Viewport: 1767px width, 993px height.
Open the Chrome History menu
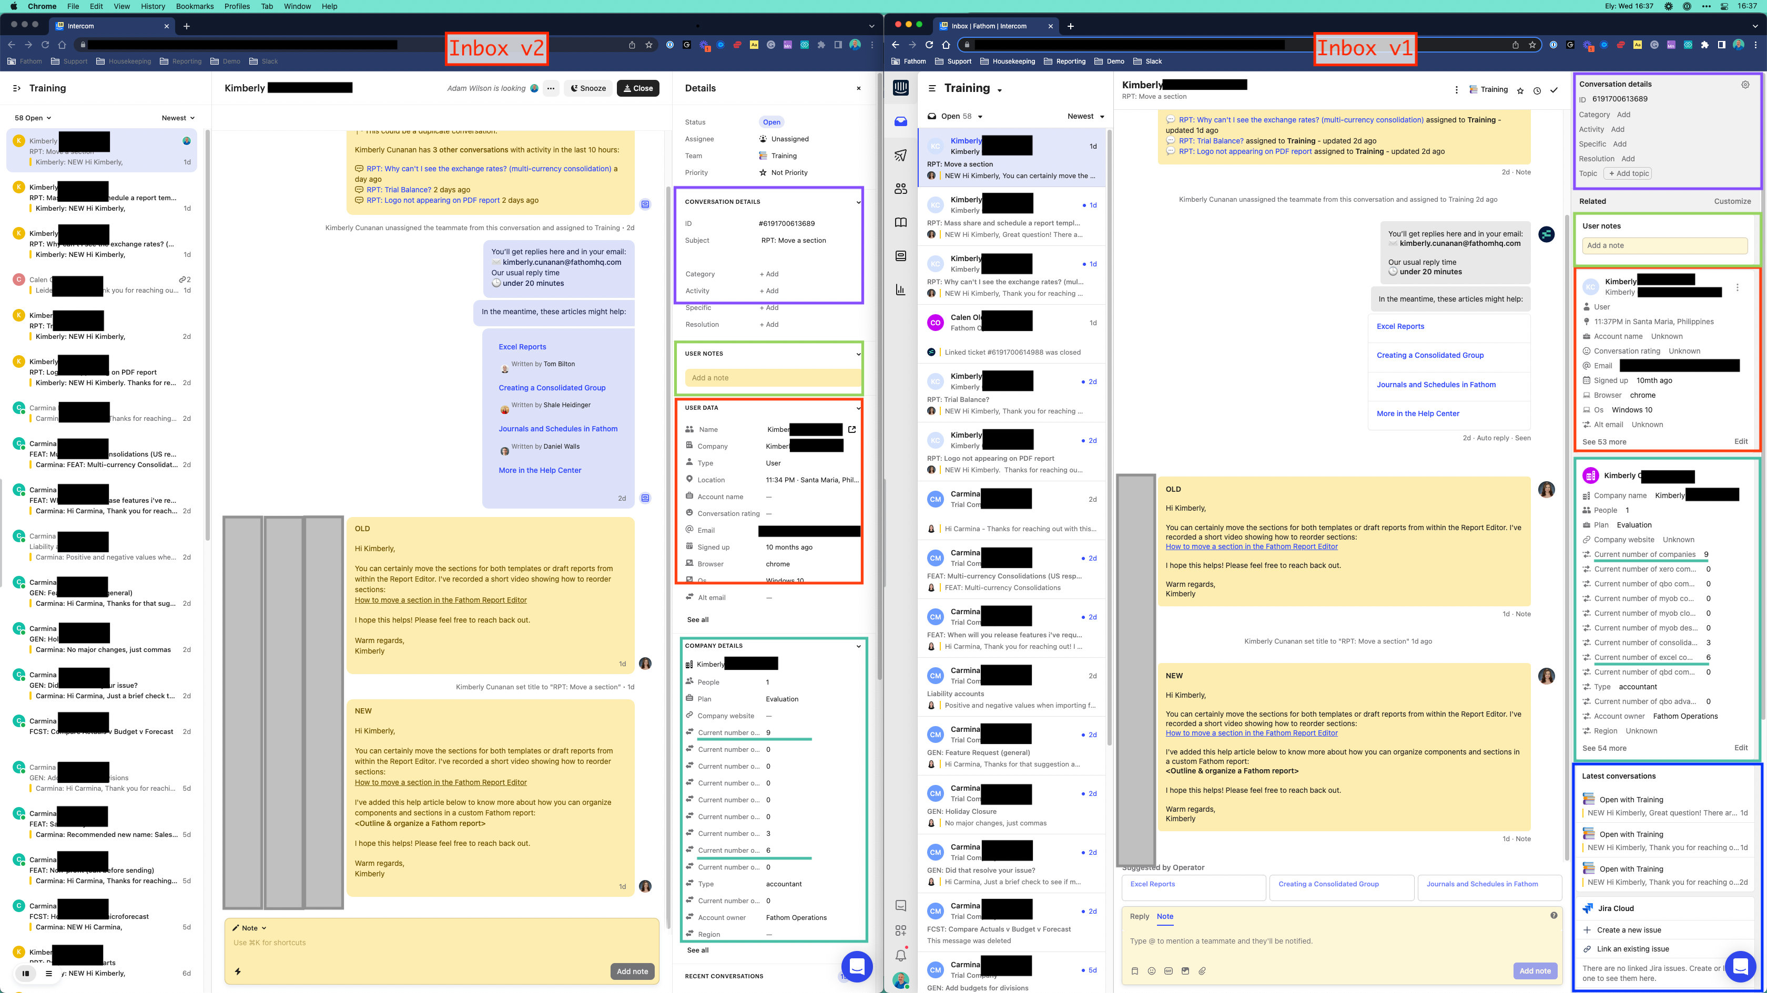pos(153,6)
